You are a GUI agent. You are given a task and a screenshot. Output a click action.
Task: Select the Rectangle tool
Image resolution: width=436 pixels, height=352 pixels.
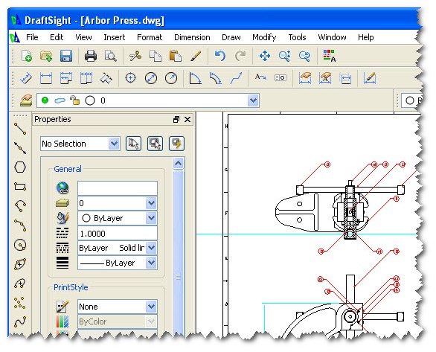20,187
